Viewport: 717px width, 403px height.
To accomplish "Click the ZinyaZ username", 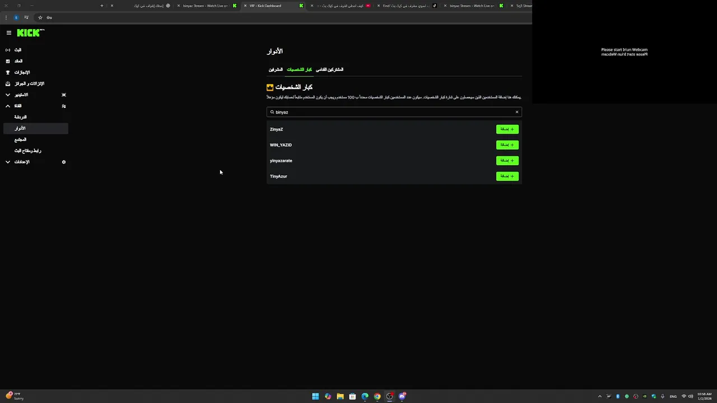I will pos(276,129).
